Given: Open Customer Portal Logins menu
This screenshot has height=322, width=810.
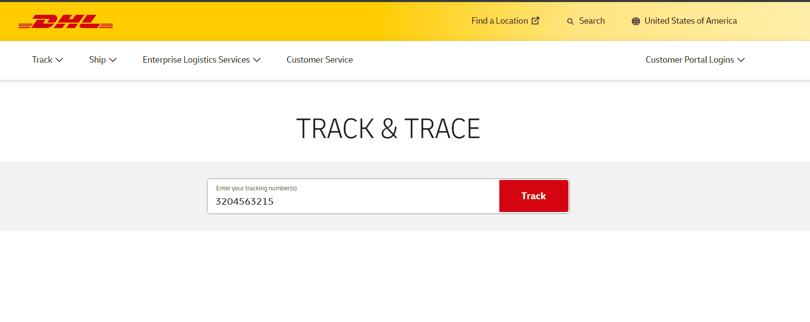Looking at the screenshot, I should [695, 60].
